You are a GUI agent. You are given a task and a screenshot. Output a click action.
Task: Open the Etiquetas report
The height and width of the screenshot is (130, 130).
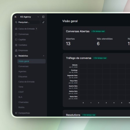coord(23,77)
